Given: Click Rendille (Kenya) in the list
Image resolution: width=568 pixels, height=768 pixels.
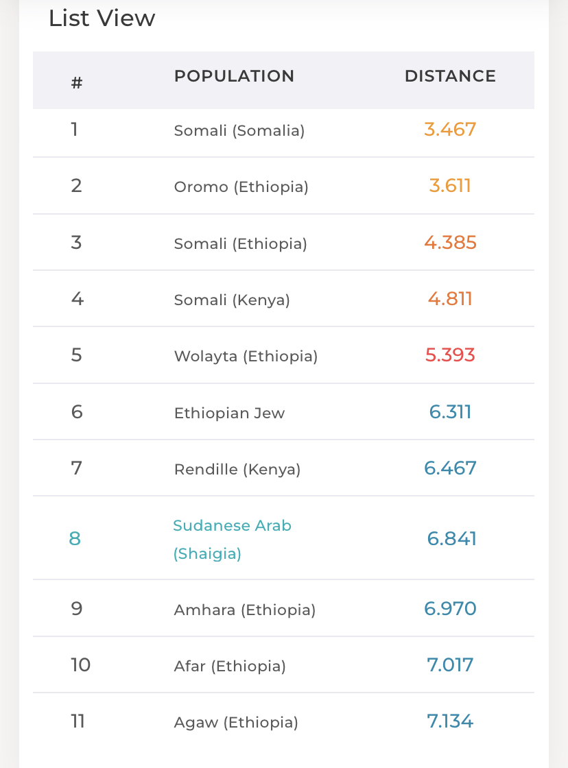Looking at the screenshot, I should (237, 469).
